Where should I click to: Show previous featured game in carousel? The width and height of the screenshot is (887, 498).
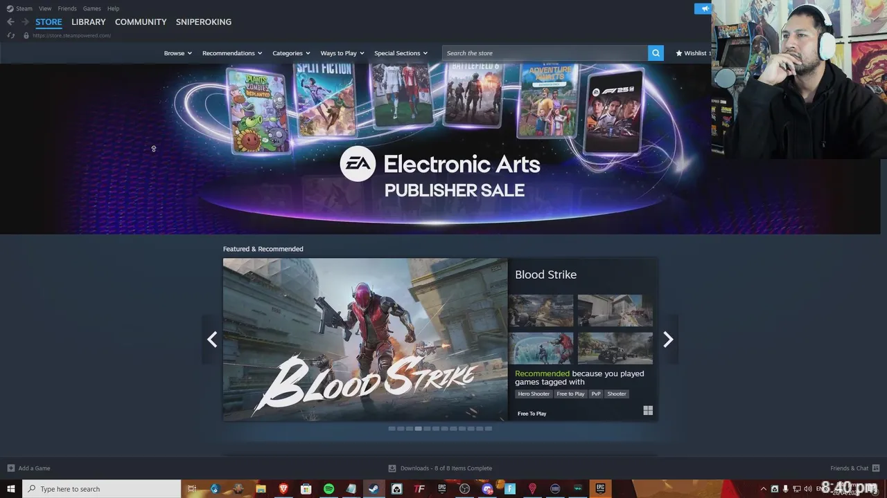(212, 339)
